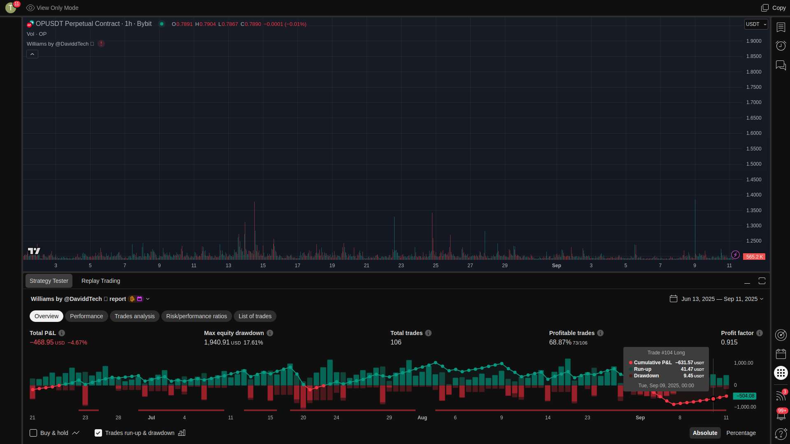The width and height of the screenshot is (790, 444).
Task: Click the 1,940.91 USD drawdown value
Action: coord(223,342)
